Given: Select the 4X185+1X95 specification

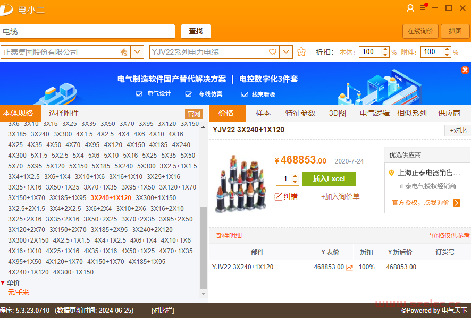Looking at the screenshot, I should pyautogui.click(x=147, y=262).
